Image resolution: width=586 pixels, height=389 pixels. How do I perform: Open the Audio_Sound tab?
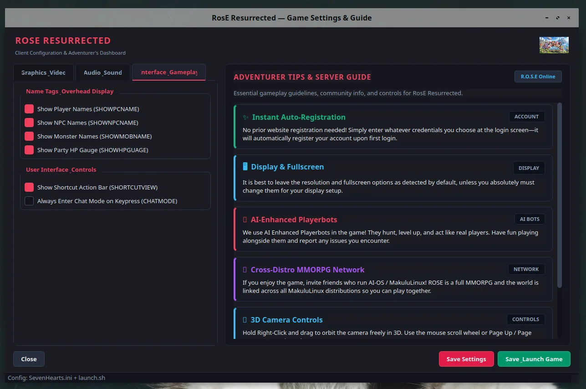[102, 72]
